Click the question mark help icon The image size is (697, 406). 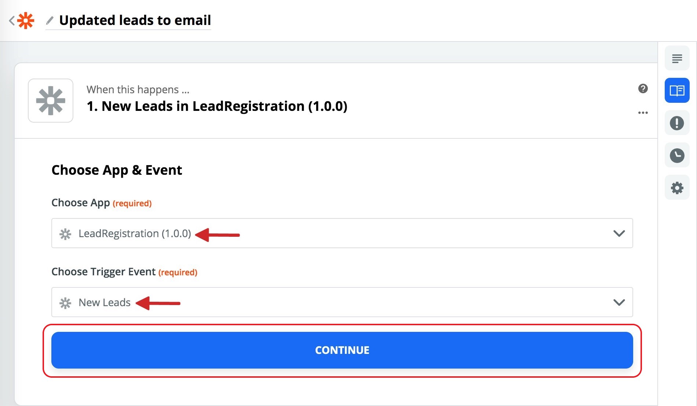pos(643,88)
